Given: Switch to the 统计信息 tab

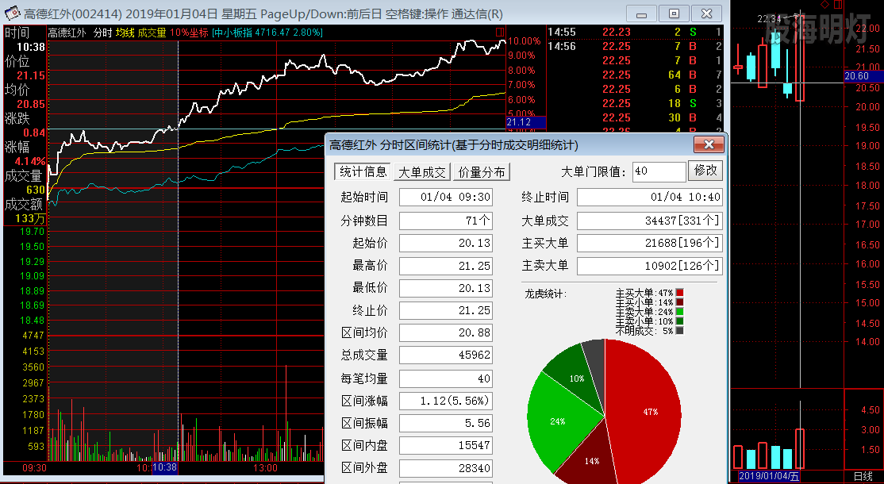Looking at the screenshot, I should (363, 172).
